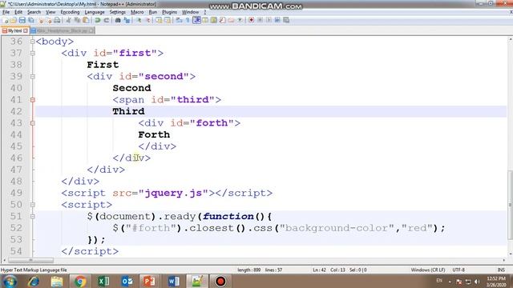
Task: Click the Close document toolbar icon
Action: pyautogui.click(x=40, y=20)
